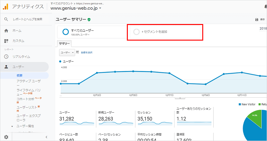267x141 pixels.
Task: Click the date range field showing 2018
Action: [263, 29]
